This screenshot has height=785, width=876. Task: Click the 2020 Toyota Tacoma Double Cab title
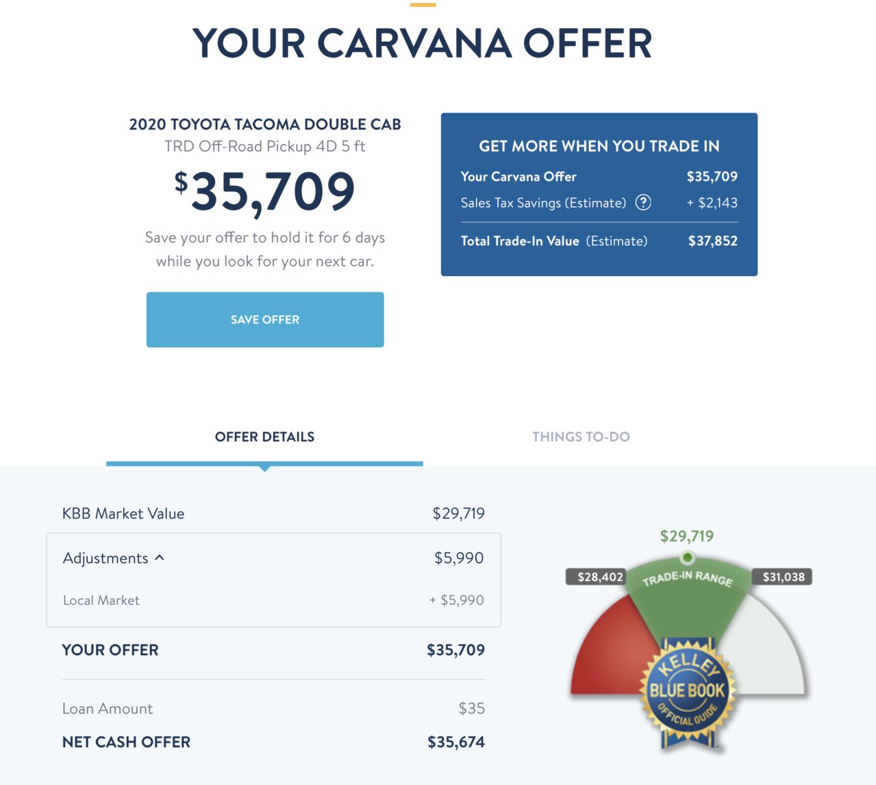pos(265,124)
